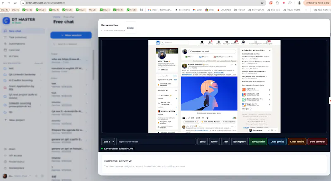
Task: Open comments icon on Kiyane Brahami's post
Action: [197, 118]
